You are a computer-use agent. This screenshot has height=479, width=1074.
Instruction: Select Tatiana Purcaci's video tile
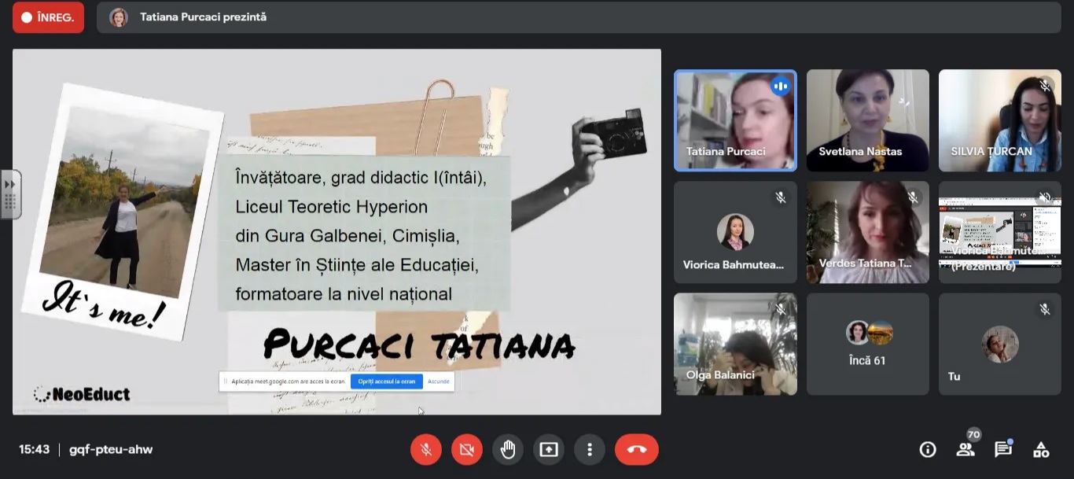(735, 120)
